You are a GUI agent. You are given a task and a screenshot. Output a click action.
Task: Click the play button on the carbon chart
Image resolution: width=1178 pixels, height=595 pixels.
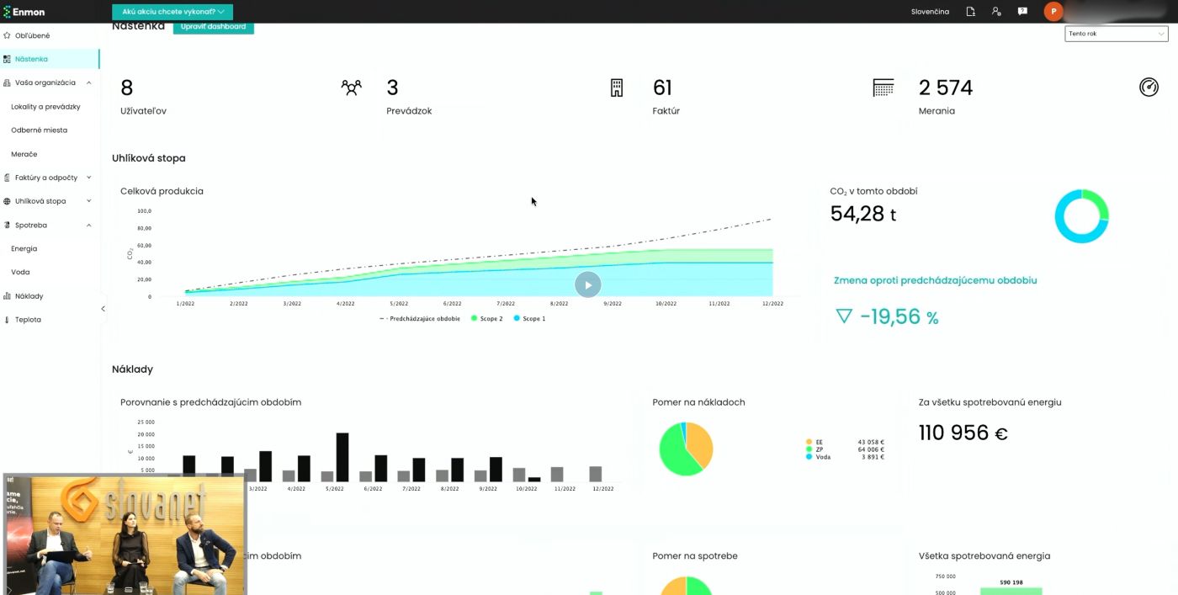(588, 284)
